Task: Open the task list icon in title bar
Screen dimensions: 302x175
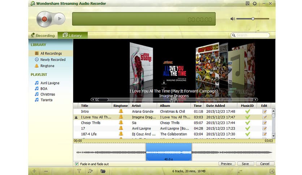Action: pos(248,4)
